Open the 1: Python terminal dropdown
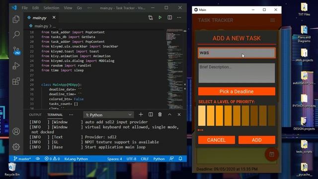Screen dimensions: 318x179 click(x=108, y=115)
